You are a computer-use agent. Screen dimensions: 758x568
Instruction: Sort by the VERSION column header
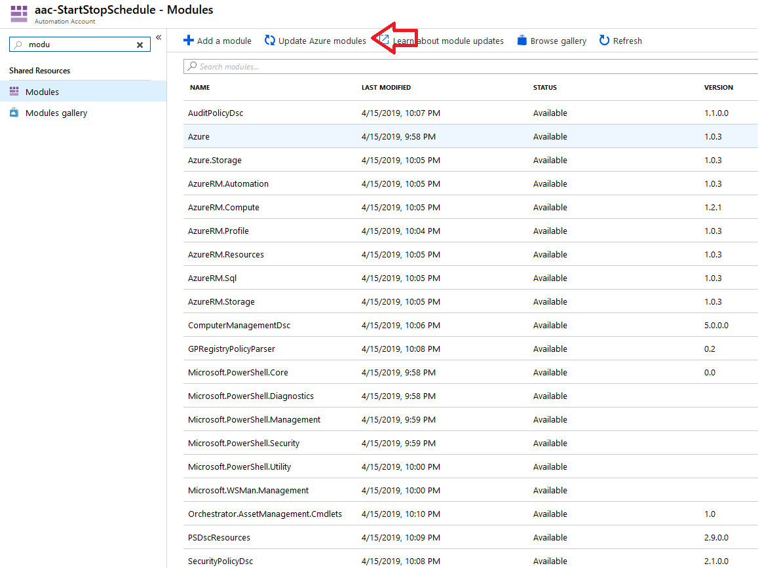click(x=718, y=88)
